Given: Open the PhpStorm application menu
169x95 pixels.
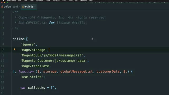Looking at the screenshot, I should pyautogui.click(x=11, y=1).
